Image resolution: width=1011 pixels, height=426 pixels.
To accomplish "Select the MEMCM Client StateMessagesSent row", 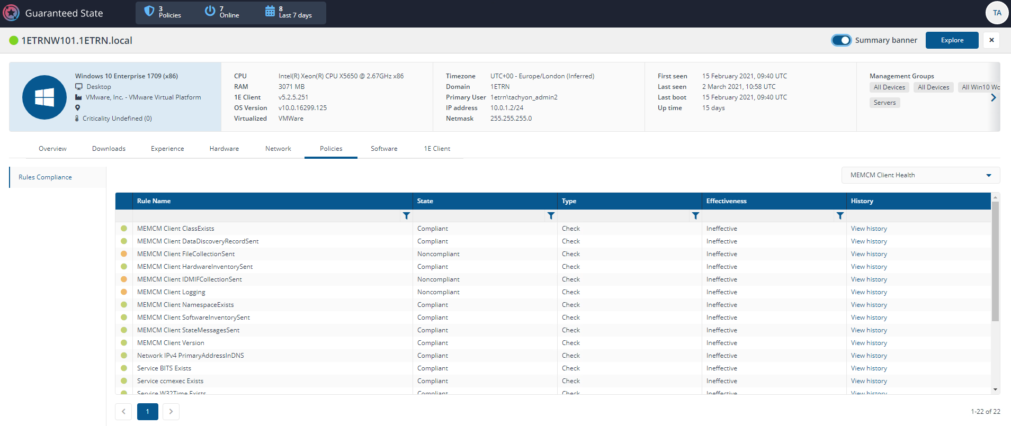I will (x=553, y=330).
